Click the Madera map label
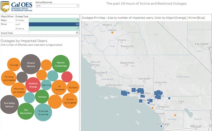This screenshot has width=212, height=131. click(107, 25)
